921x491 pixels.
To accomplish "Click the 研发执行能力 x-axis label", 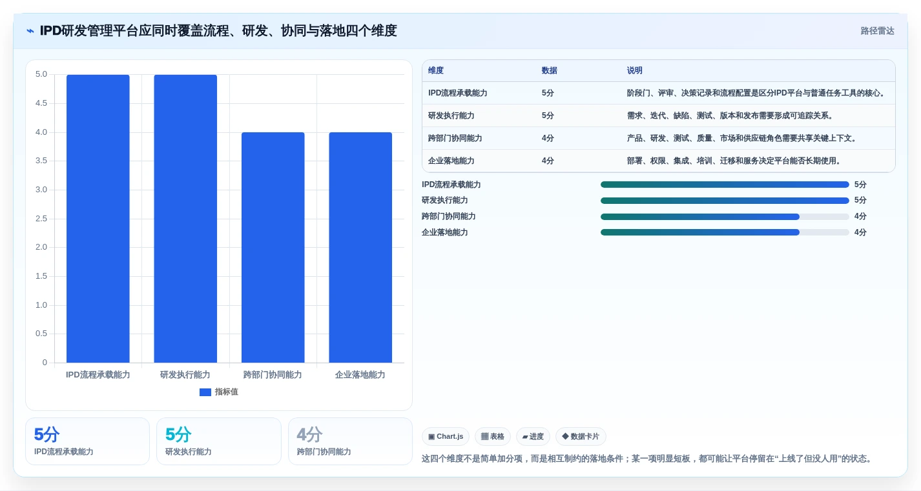I will tap(185, 375).
